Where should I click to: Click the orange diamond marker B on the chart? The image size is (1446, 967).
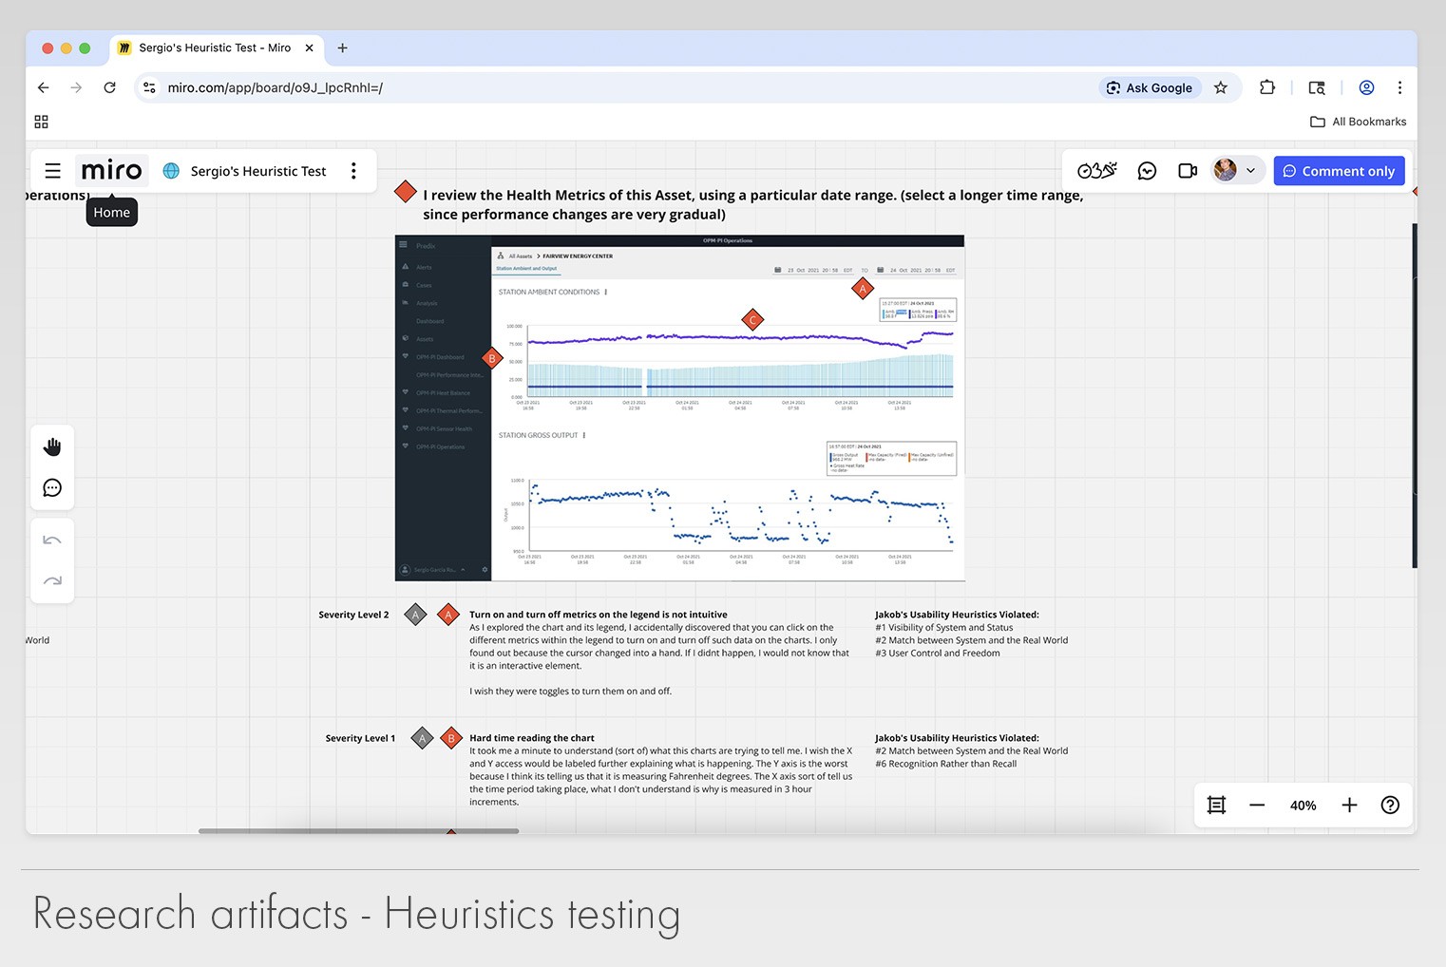click(492, 358)
